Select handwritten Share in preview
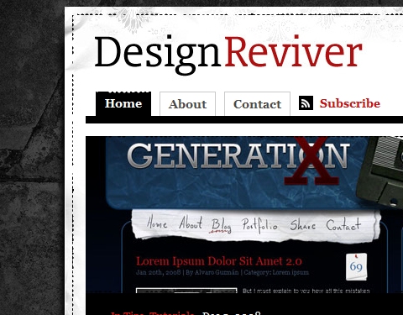Viewport: 403px width, 315px height. click(302, 224)
